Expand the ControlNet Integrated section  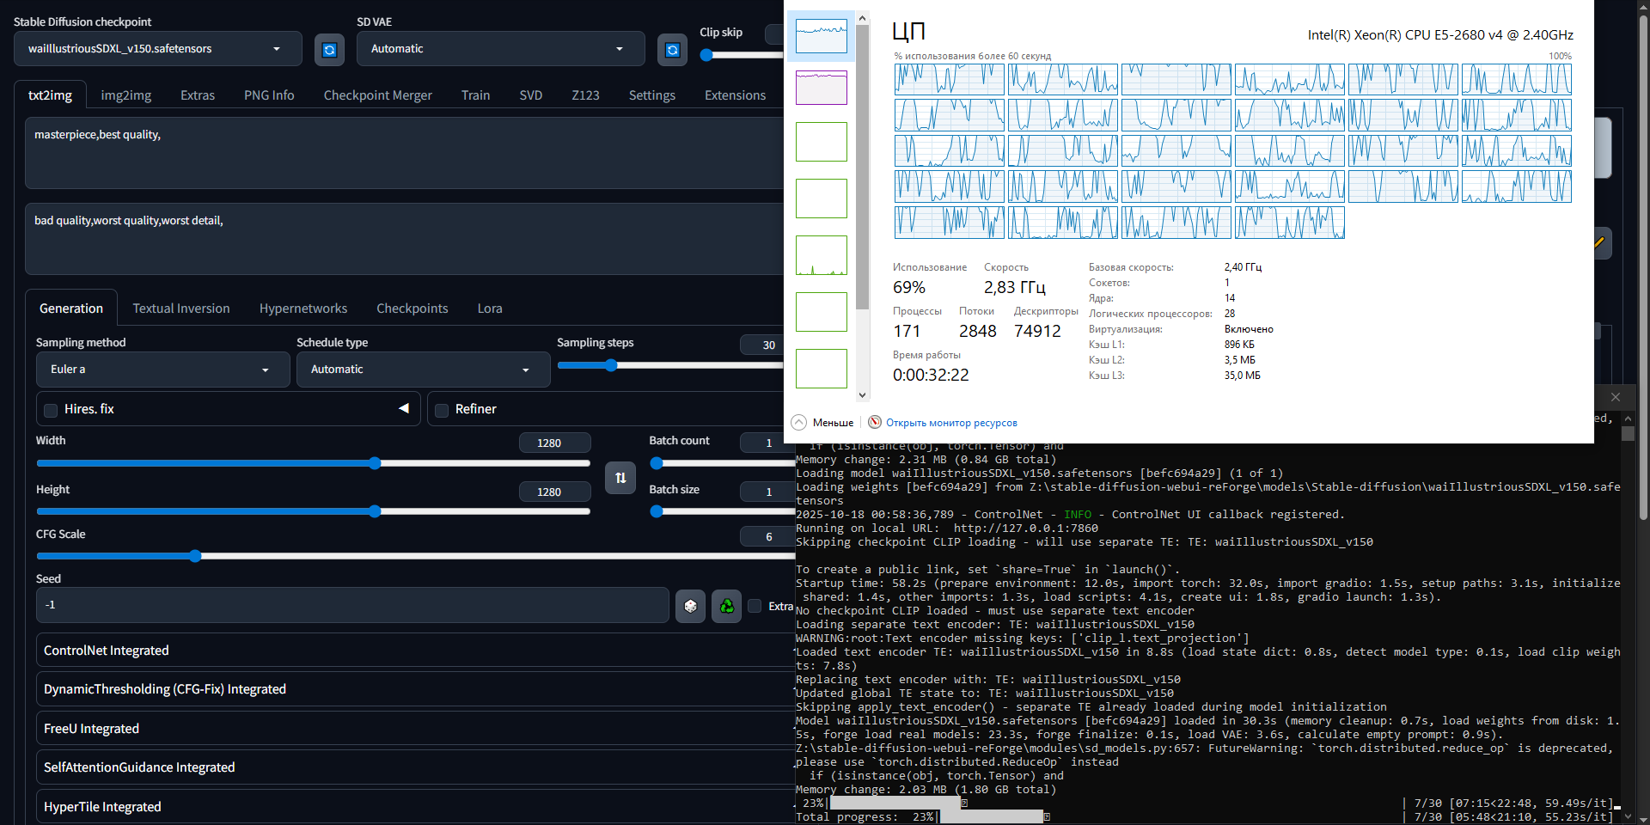tap(107, 651)
